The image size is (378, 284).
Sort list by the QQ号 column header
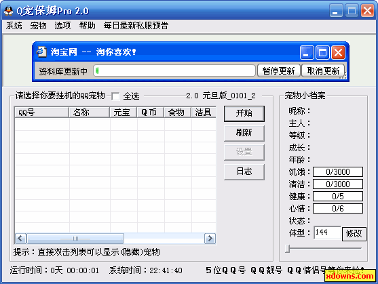pyautogui.click(x=41, y=113)
